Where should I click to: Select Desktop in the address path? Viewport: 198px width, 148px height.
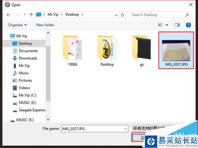[72, 15]
